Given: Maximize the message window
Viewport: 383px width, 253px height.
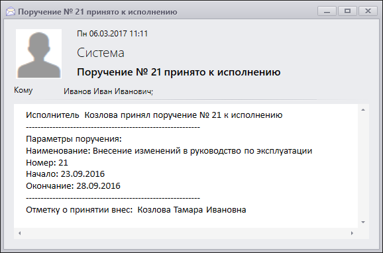Looking at the screenshot, I should click(347, 11).
